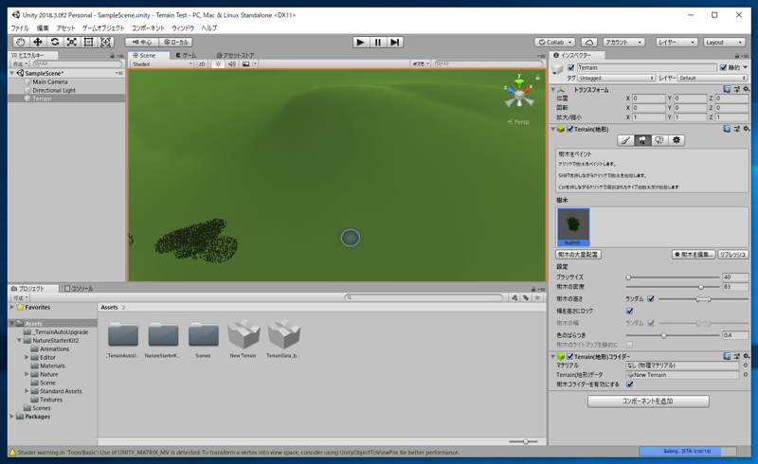Viewport: 758px width, 464px height.
Task: Select the Rect transform tool
Action: pyautogui.click(x=88, y=42)
